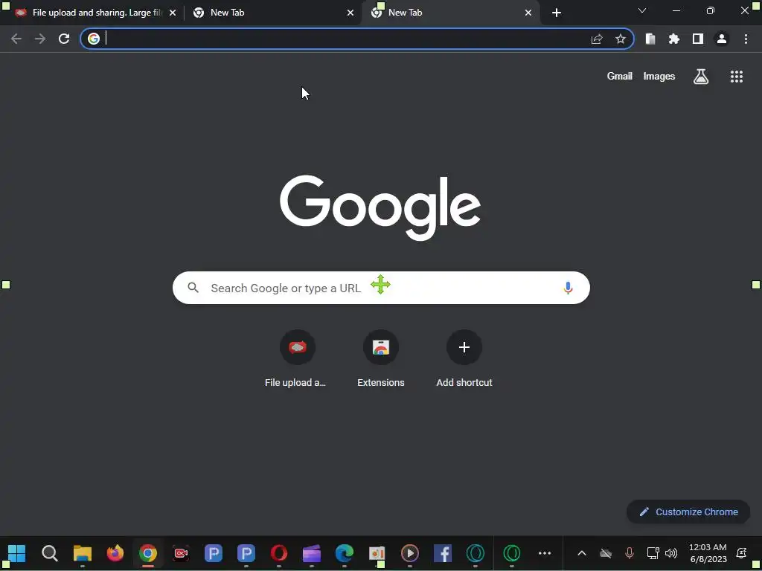
Task: Close the File upload and sharing tab
Action: [x=173, y=13]
